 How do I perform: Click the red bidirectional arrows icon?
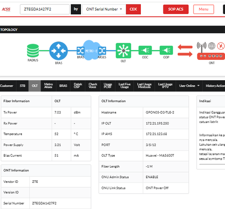185,50
